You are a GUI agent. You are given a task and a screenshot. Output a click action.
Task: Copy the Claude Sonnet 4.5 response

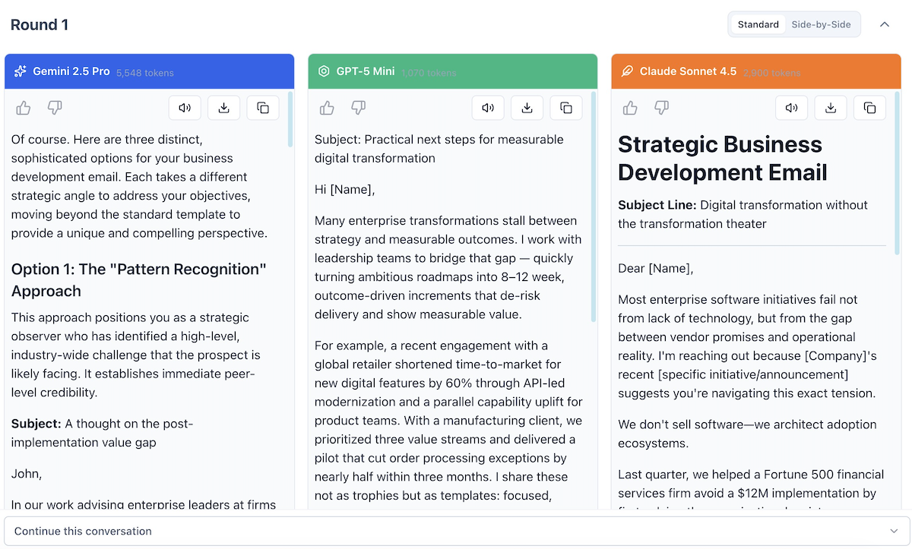[869, 108]
